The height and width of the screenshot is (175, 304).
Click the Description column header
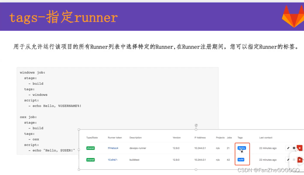(136, 138)
